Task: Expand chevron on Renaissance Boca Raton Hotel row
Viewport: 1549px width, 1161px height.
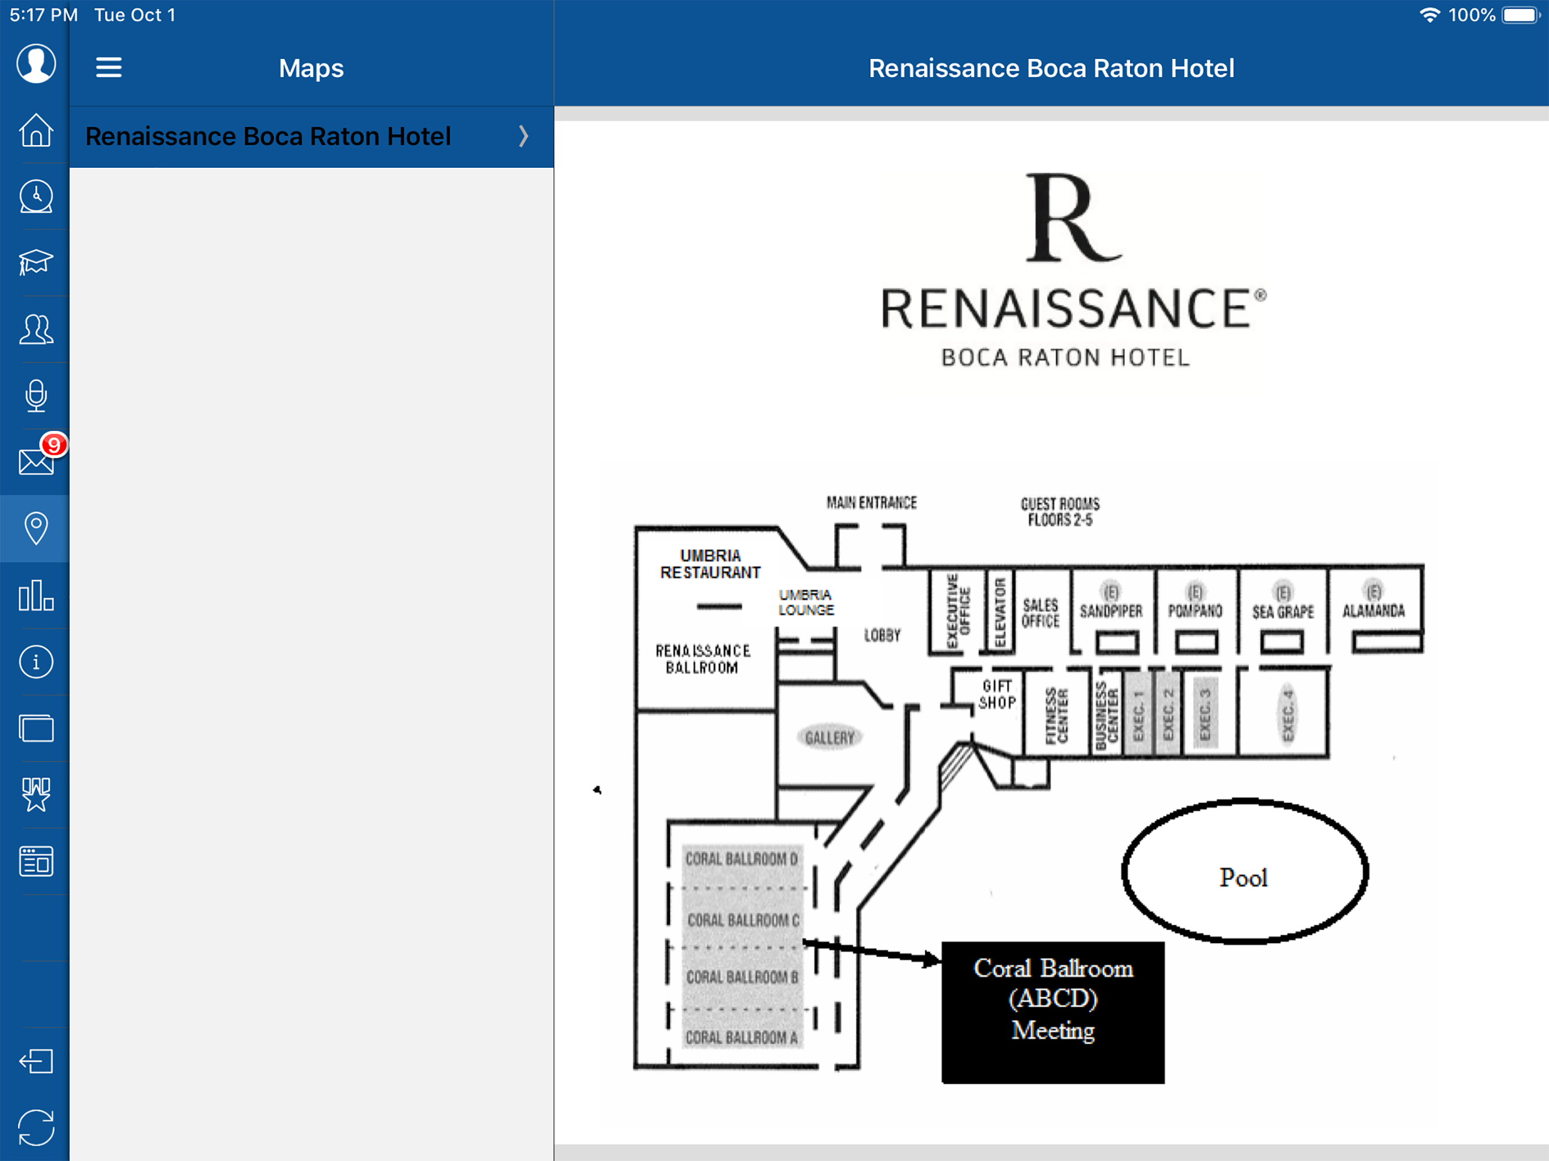Action: (x=523, y=136)
